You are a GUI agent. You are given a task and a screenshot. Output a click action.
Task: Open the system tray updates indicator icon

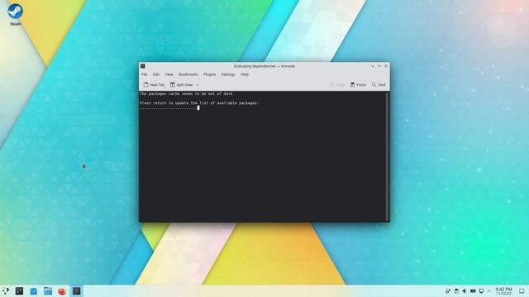pyautogui.click(x=448, y=291)
